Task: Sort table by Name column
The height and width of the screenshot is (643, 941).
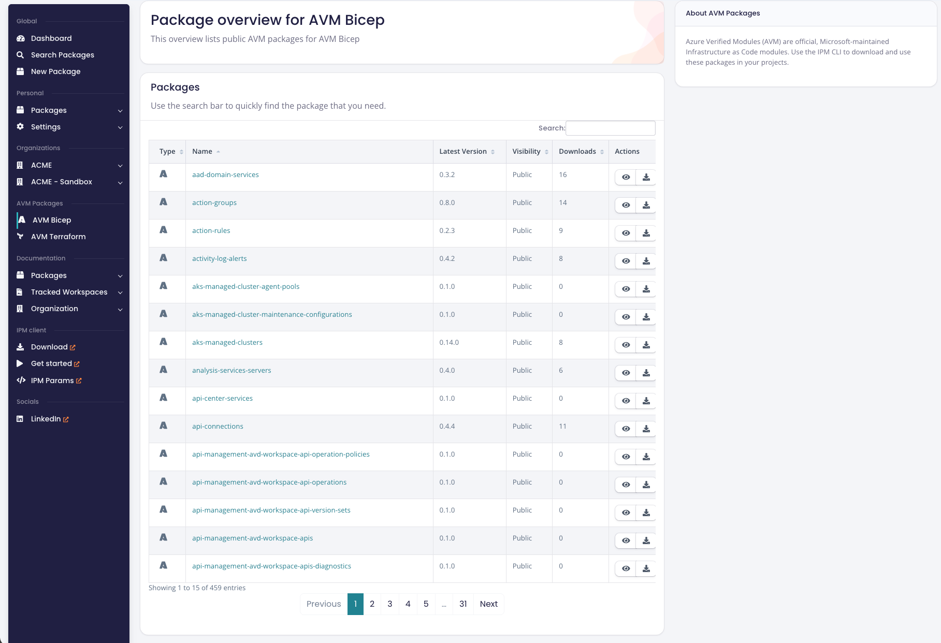Action: click(309, 152)
